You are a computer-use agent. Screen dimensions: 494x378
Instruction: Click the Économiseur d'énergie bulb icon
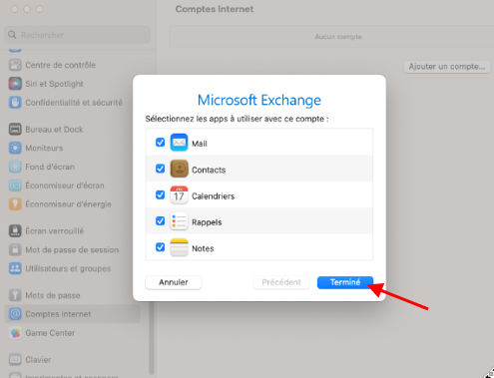(x=15, y=204)
